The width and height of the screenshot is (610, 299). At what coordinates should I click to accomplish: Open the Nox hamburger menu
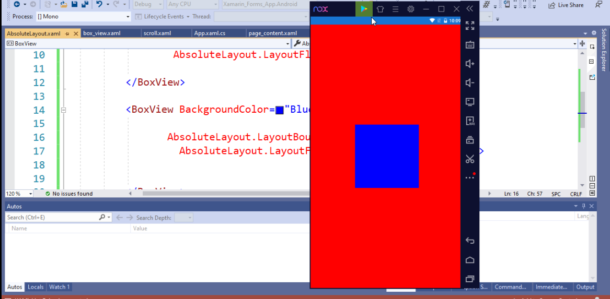pos(395,9)
